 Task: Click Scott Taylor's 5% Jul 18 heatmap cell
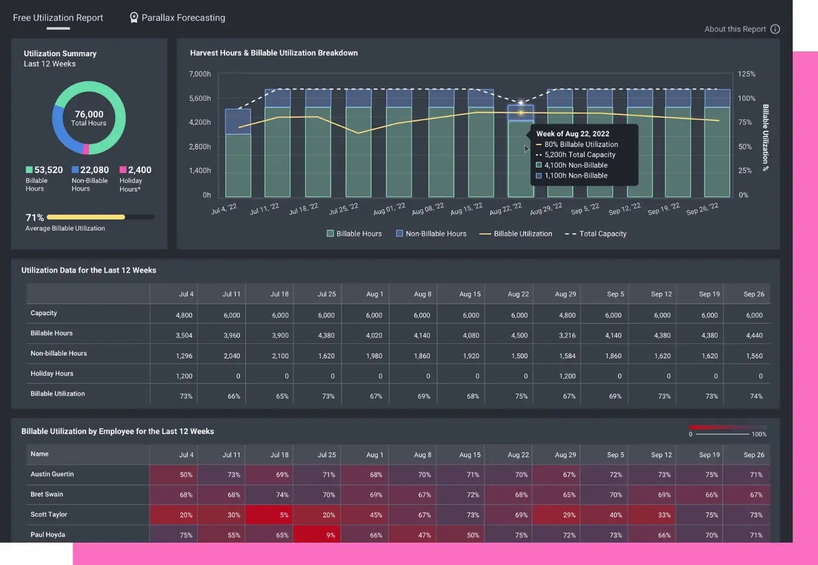[269, 515]
